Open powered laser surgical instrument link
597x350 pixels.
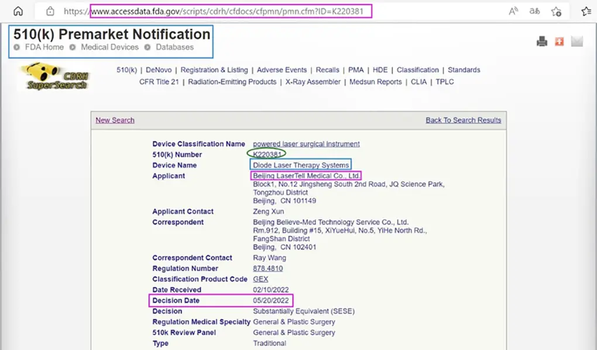pos(306,144)
